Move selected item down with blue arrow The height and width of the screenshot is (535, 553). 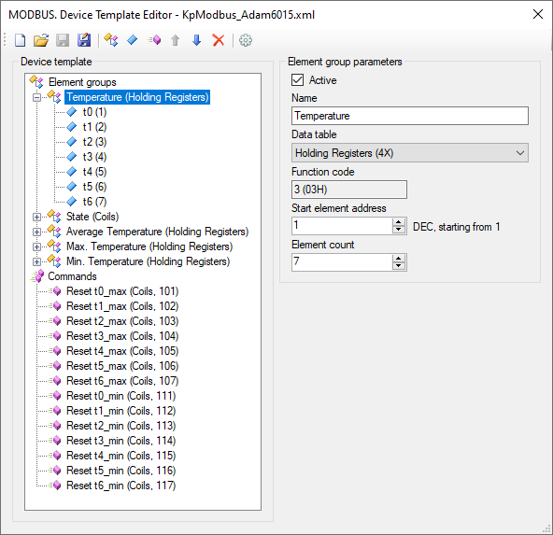197,40
